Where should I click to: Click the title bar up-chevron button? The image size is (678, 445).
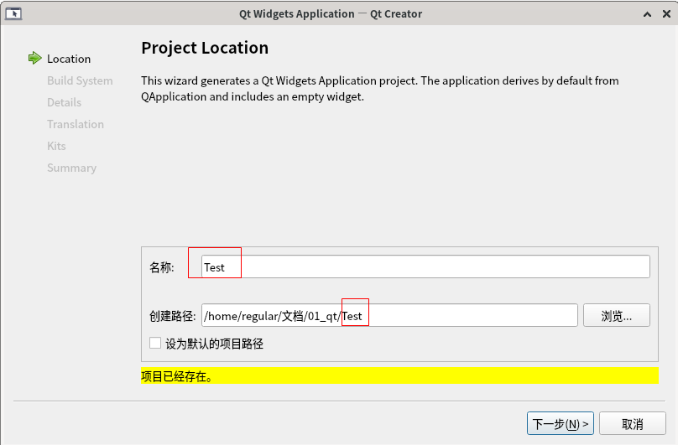(x=646, y=13)
